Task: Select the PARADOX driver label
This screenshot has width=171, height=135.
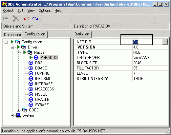Action: [x=49, y=58]
